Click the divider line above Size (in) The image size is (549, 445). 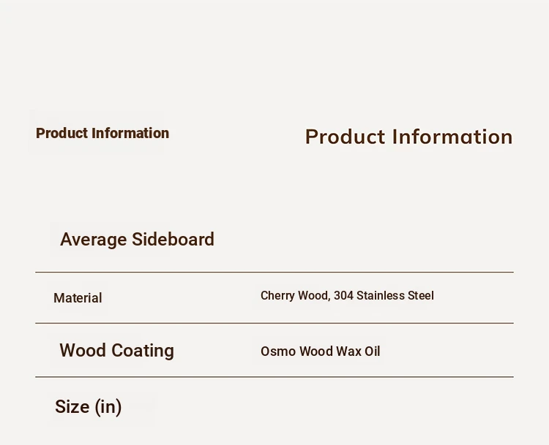tap(274, 377)
